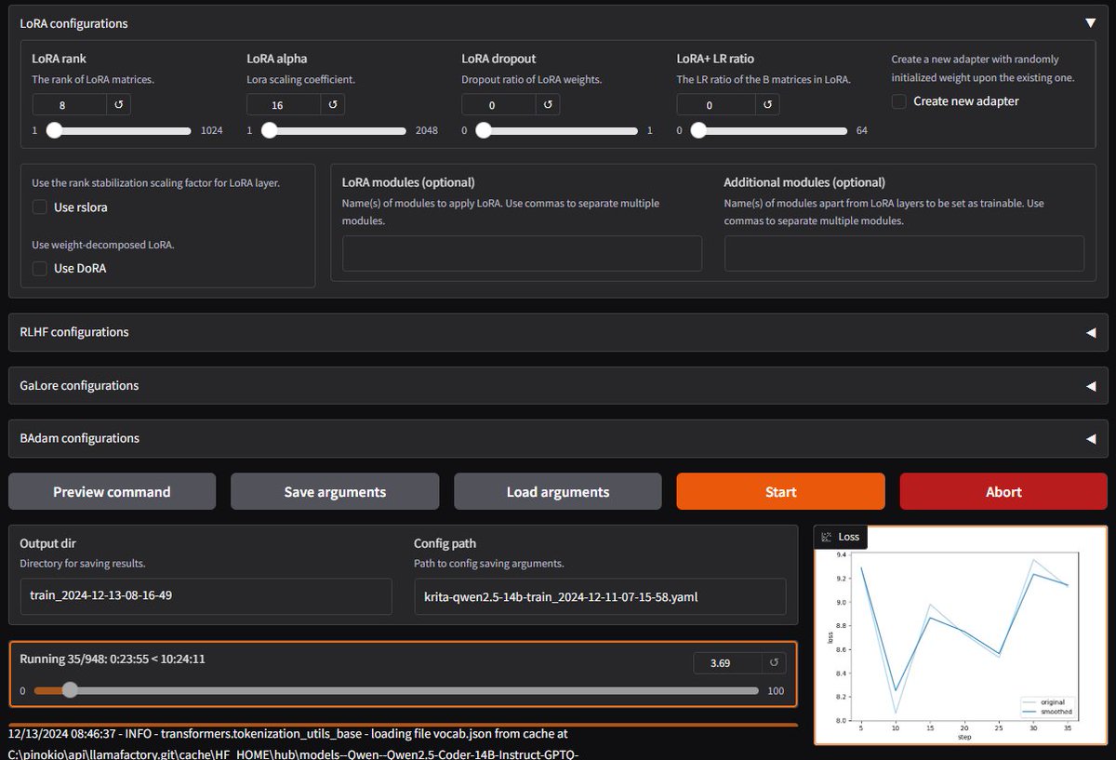Image resolution: width=1116 pixels, height=760 pixels.
Task: Enable Create new adapter checkbox
Action: (899, 101)
